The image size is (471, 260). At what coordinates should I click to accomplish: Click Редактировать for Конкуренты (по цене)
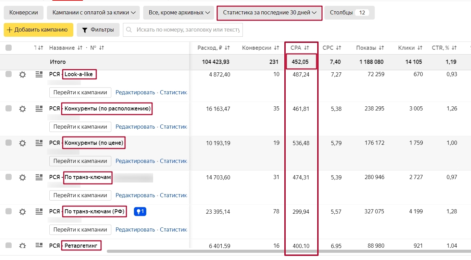[135, 161]
